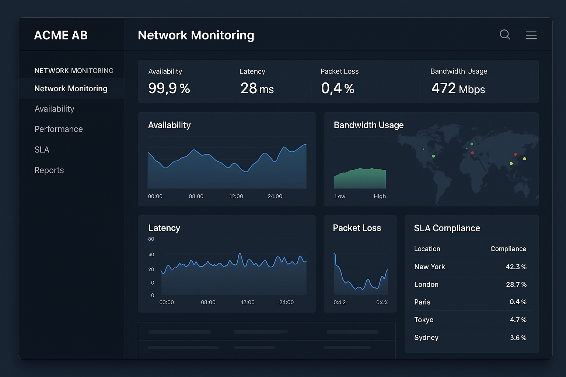Screen dimensions: 566x377
Task: Open the search function
Action: 505,35
